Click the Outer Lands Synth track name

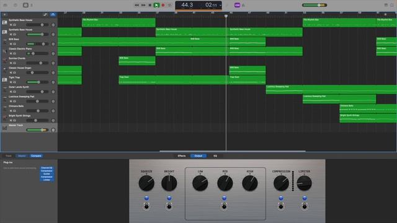click(19, 87)
